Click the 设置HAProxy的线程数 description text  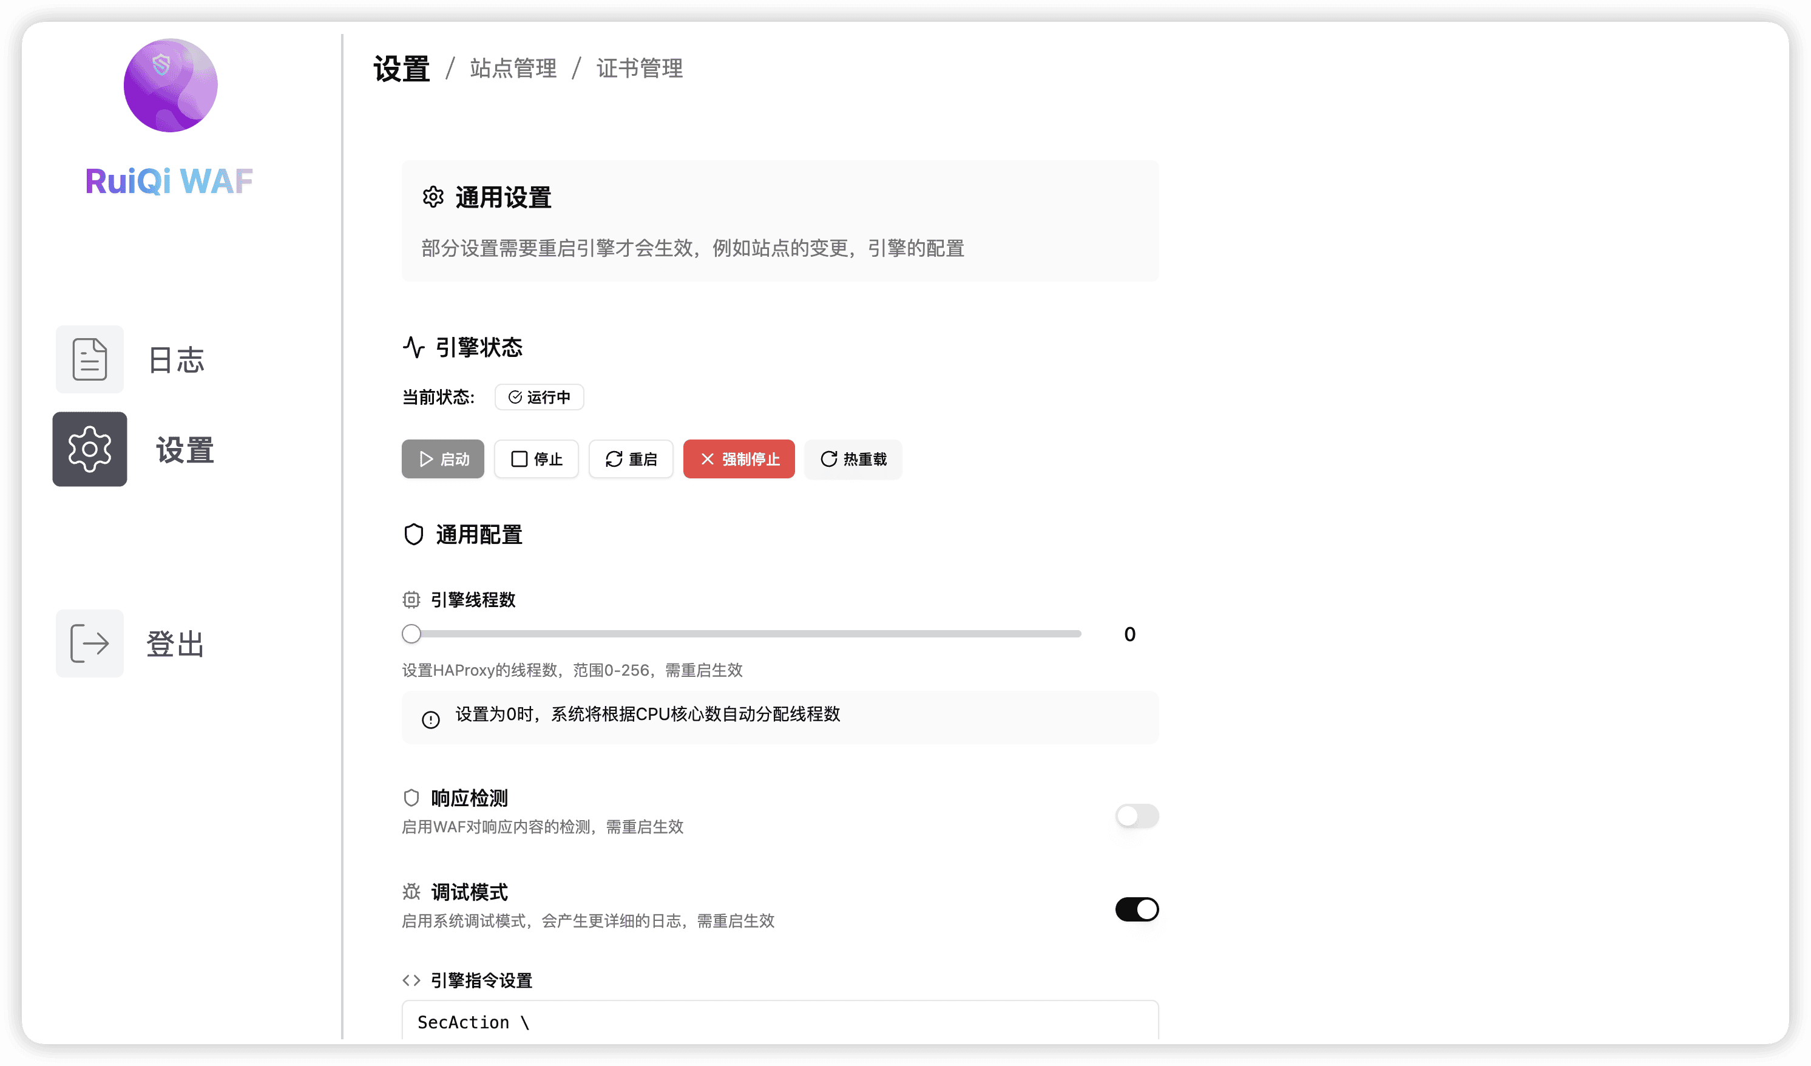[x=572, y=670]
